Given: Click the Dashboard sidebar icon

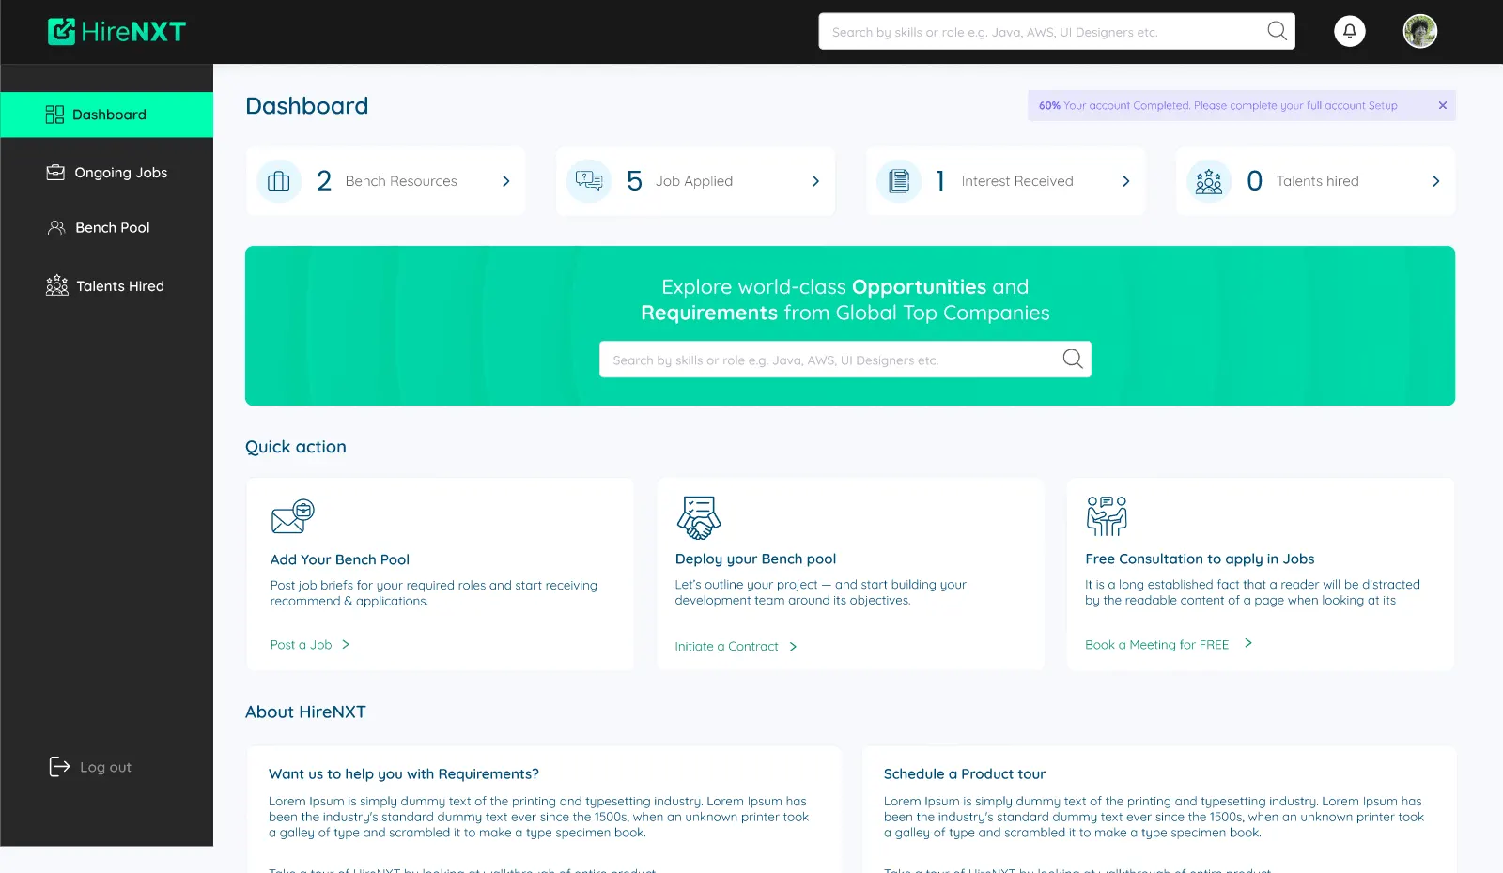Looking at the screenshot, I should click(x=54, y=115).
